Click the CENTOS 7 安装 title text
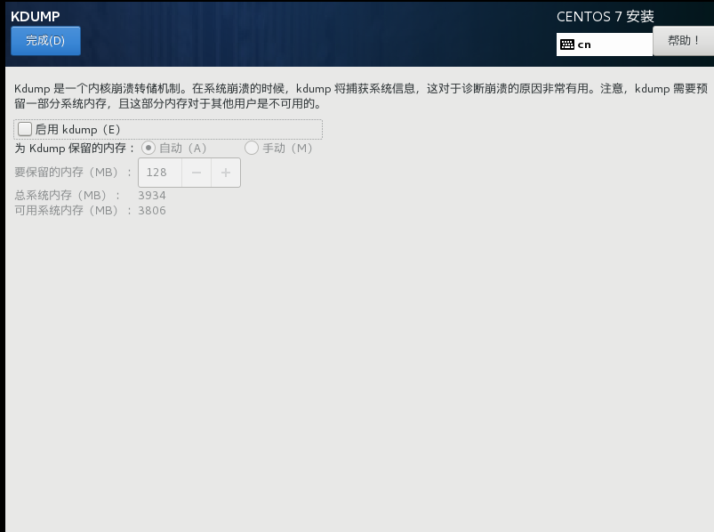 point(606,16)
